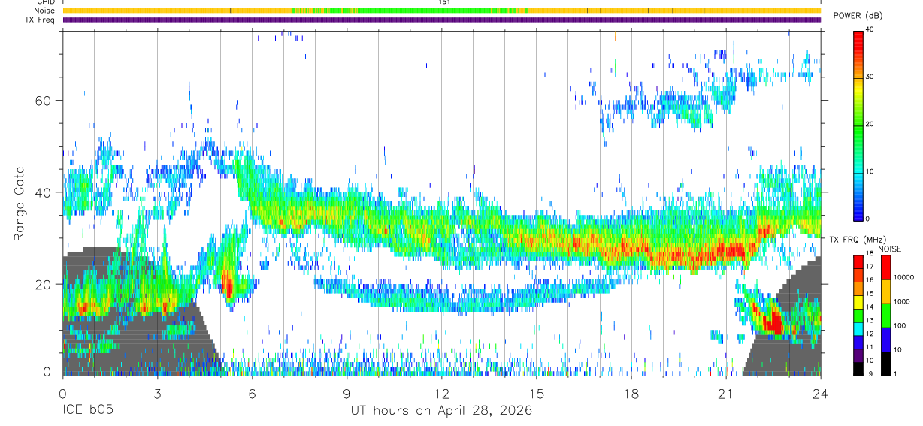Click the UT hours axis tick "3"
This screenshot has height=426, width=923.
pyautogui.click(x=157, y=394)
